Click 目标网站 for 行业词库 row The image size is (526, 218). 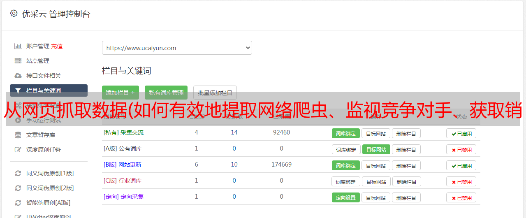376,181
